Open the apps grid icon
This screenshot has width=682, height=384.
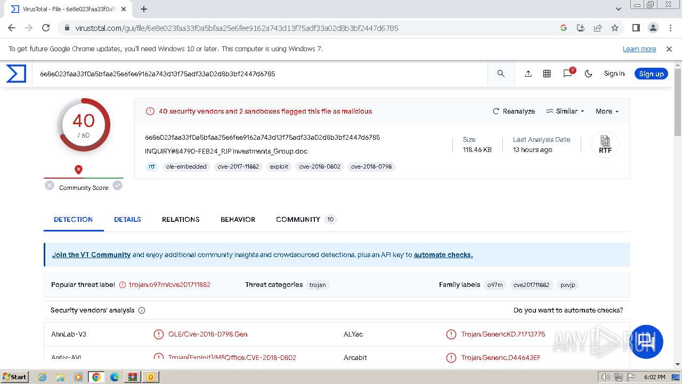(547, 74)
